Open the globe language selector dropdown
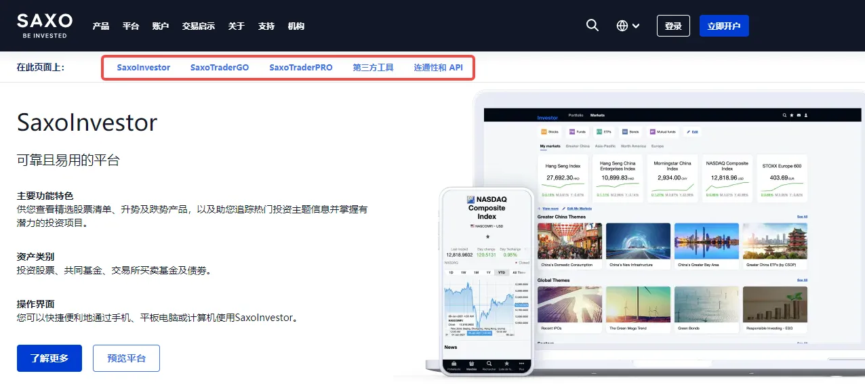 [628, 26]
